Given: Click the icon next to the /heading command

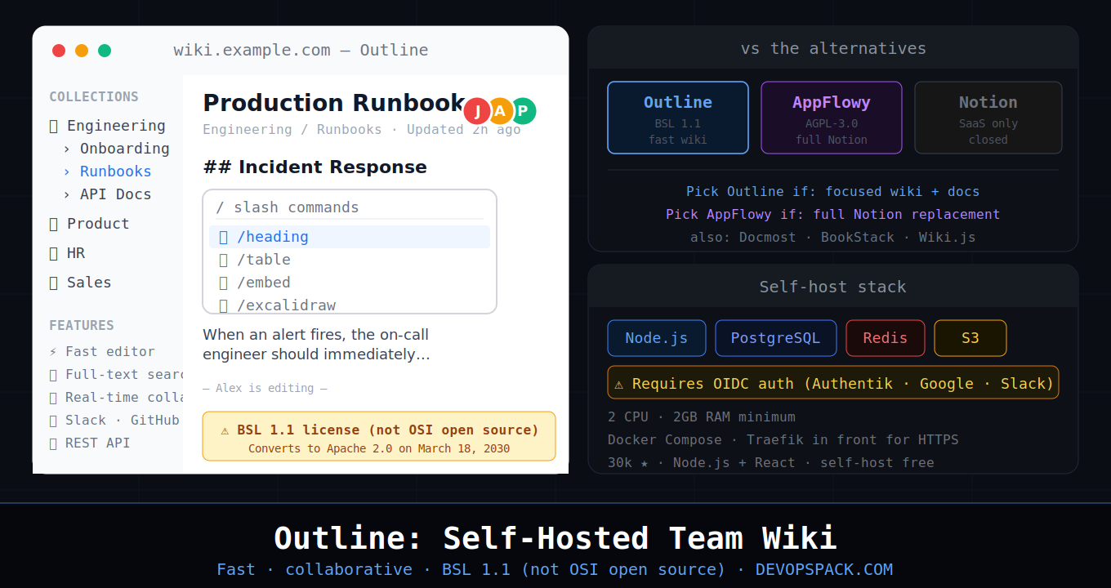Looking at the screenshot, I should [x=223, y=237].
